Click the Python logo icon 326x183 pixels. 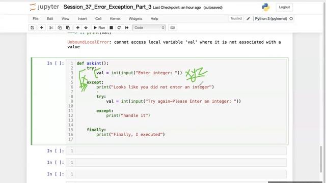click(266, 7)
